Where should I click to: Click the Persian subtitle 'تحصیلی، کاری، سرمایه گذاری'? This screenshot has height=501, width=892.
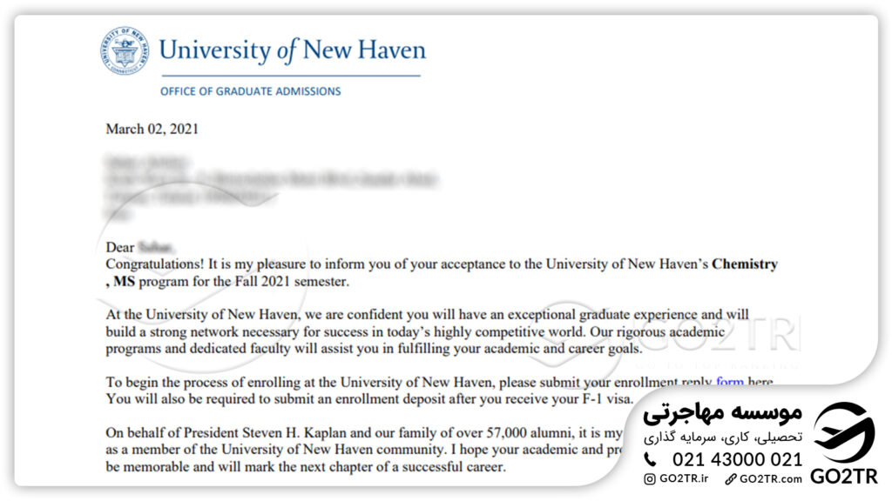click(723, 437)
